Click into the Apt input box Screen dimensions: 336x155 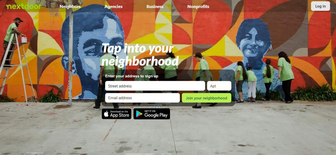219,86
